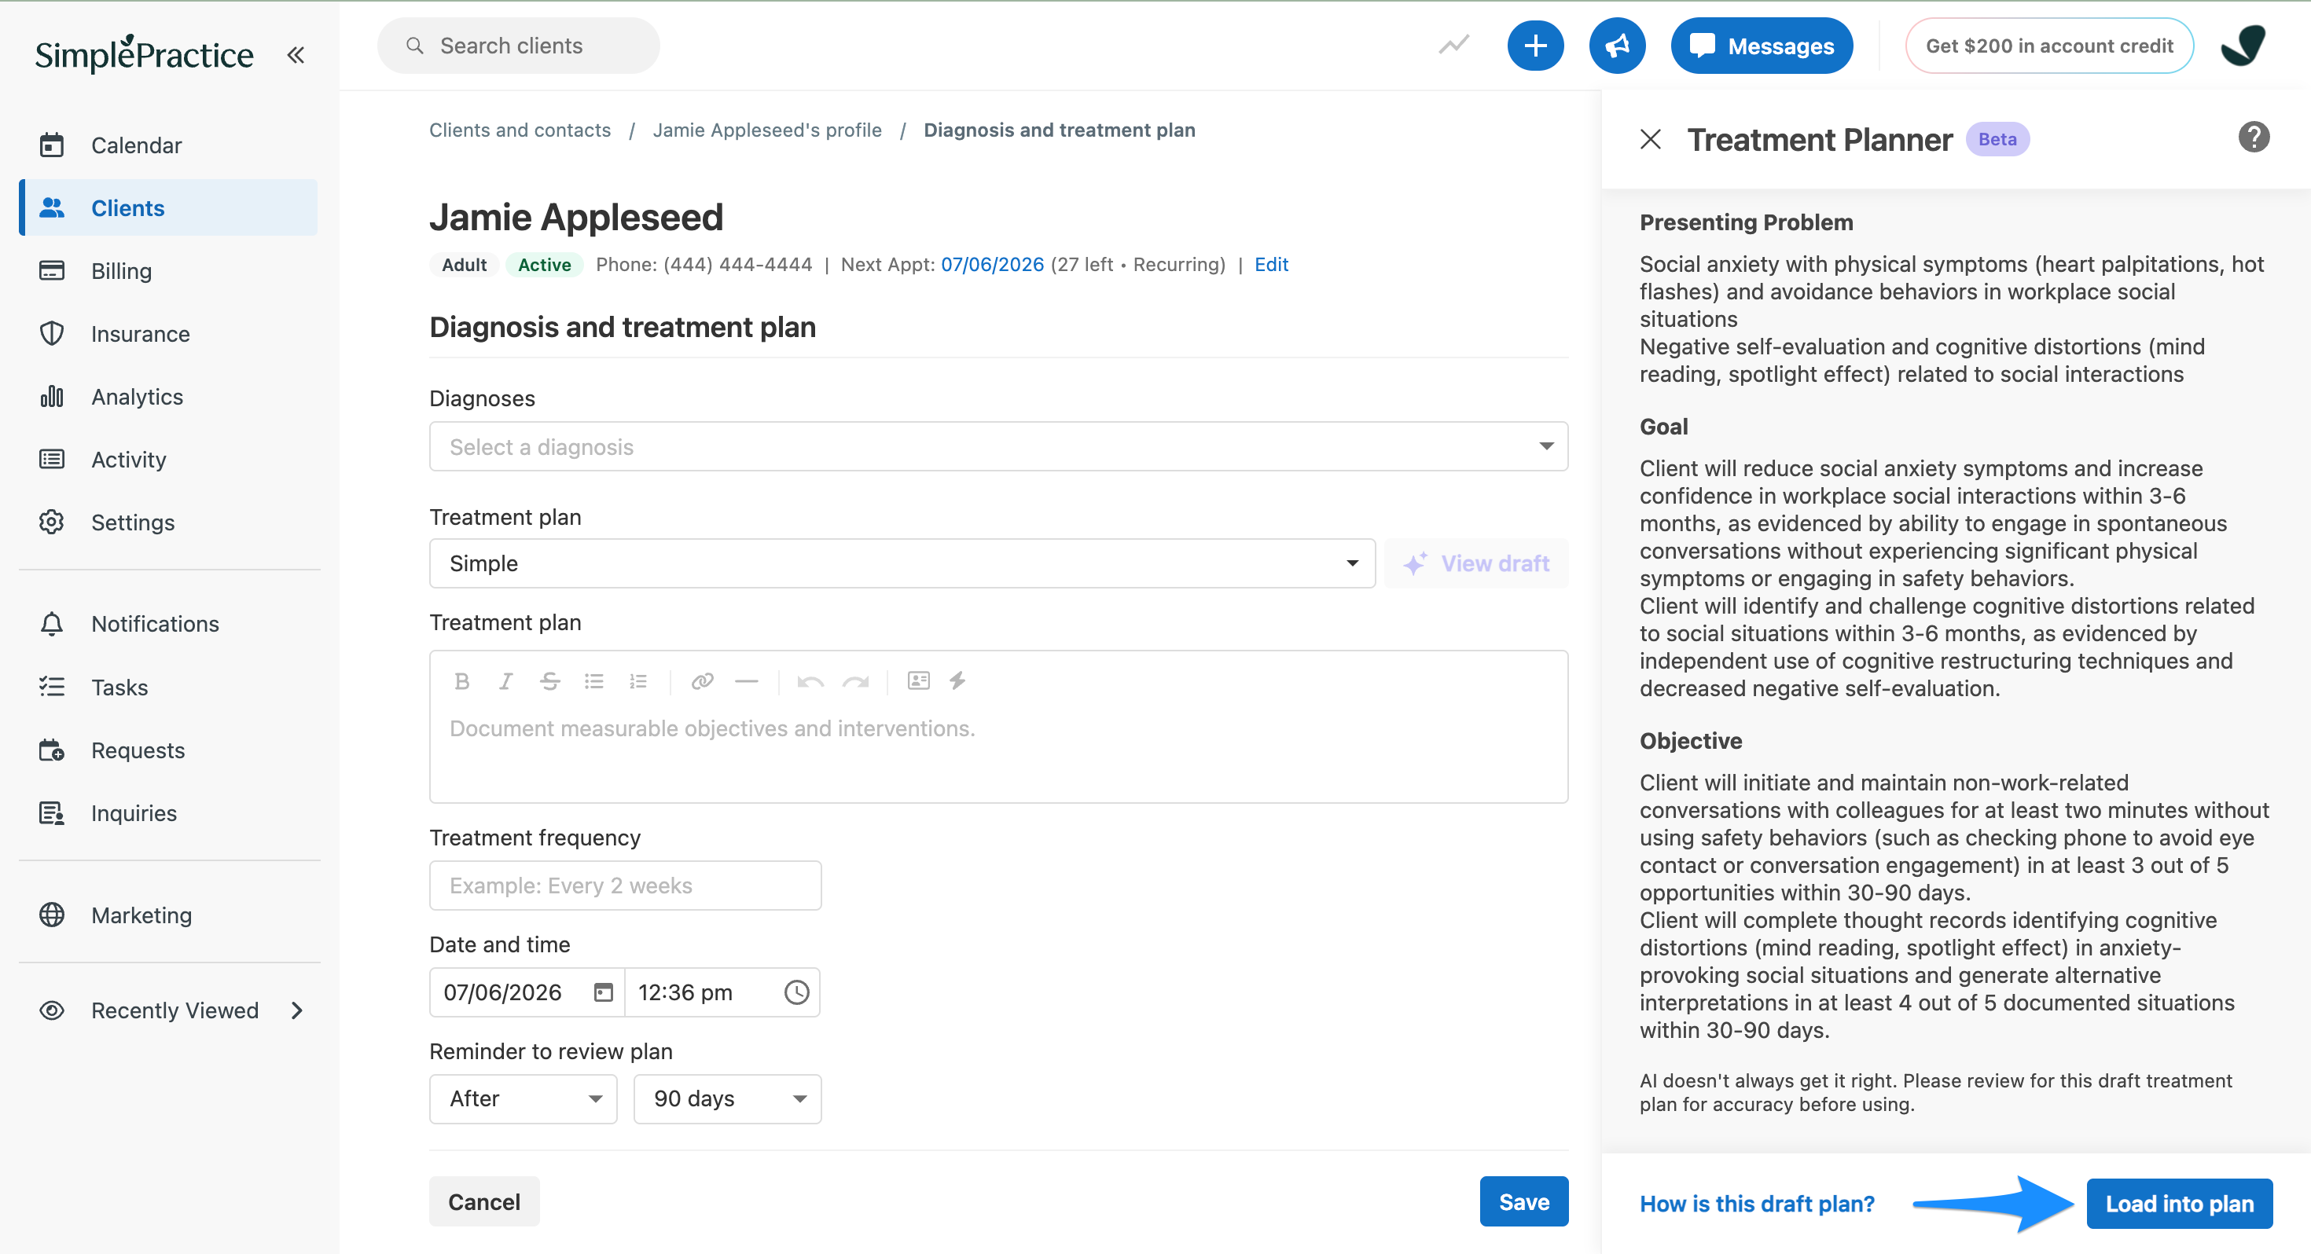Open Messages
The width and height of the screenshot is (2311, 1254).
[x=1761, y=46]
